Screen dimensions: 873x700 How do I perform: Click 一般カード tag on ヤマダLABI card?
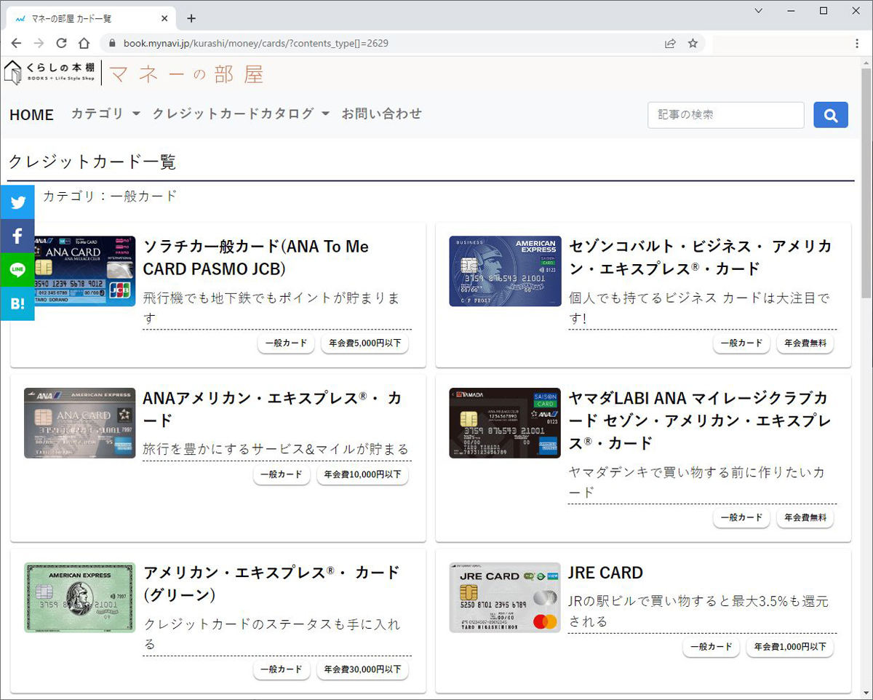[x=741, y=518]
